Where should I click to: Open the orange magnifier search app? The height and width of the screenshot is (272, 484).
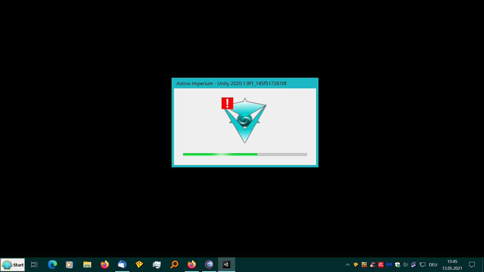[x=174, y=265]
